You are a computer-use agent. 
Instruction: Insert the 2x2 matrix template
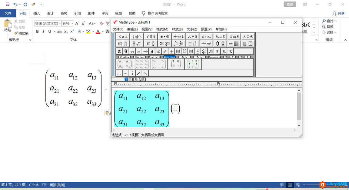click(x=125, y=64)
